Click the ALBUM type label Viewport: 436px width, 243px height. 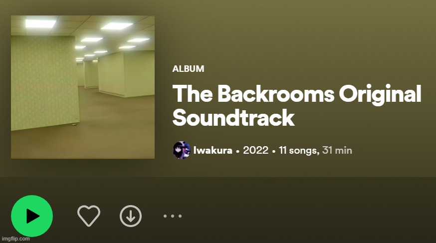(x=188, y=69)
